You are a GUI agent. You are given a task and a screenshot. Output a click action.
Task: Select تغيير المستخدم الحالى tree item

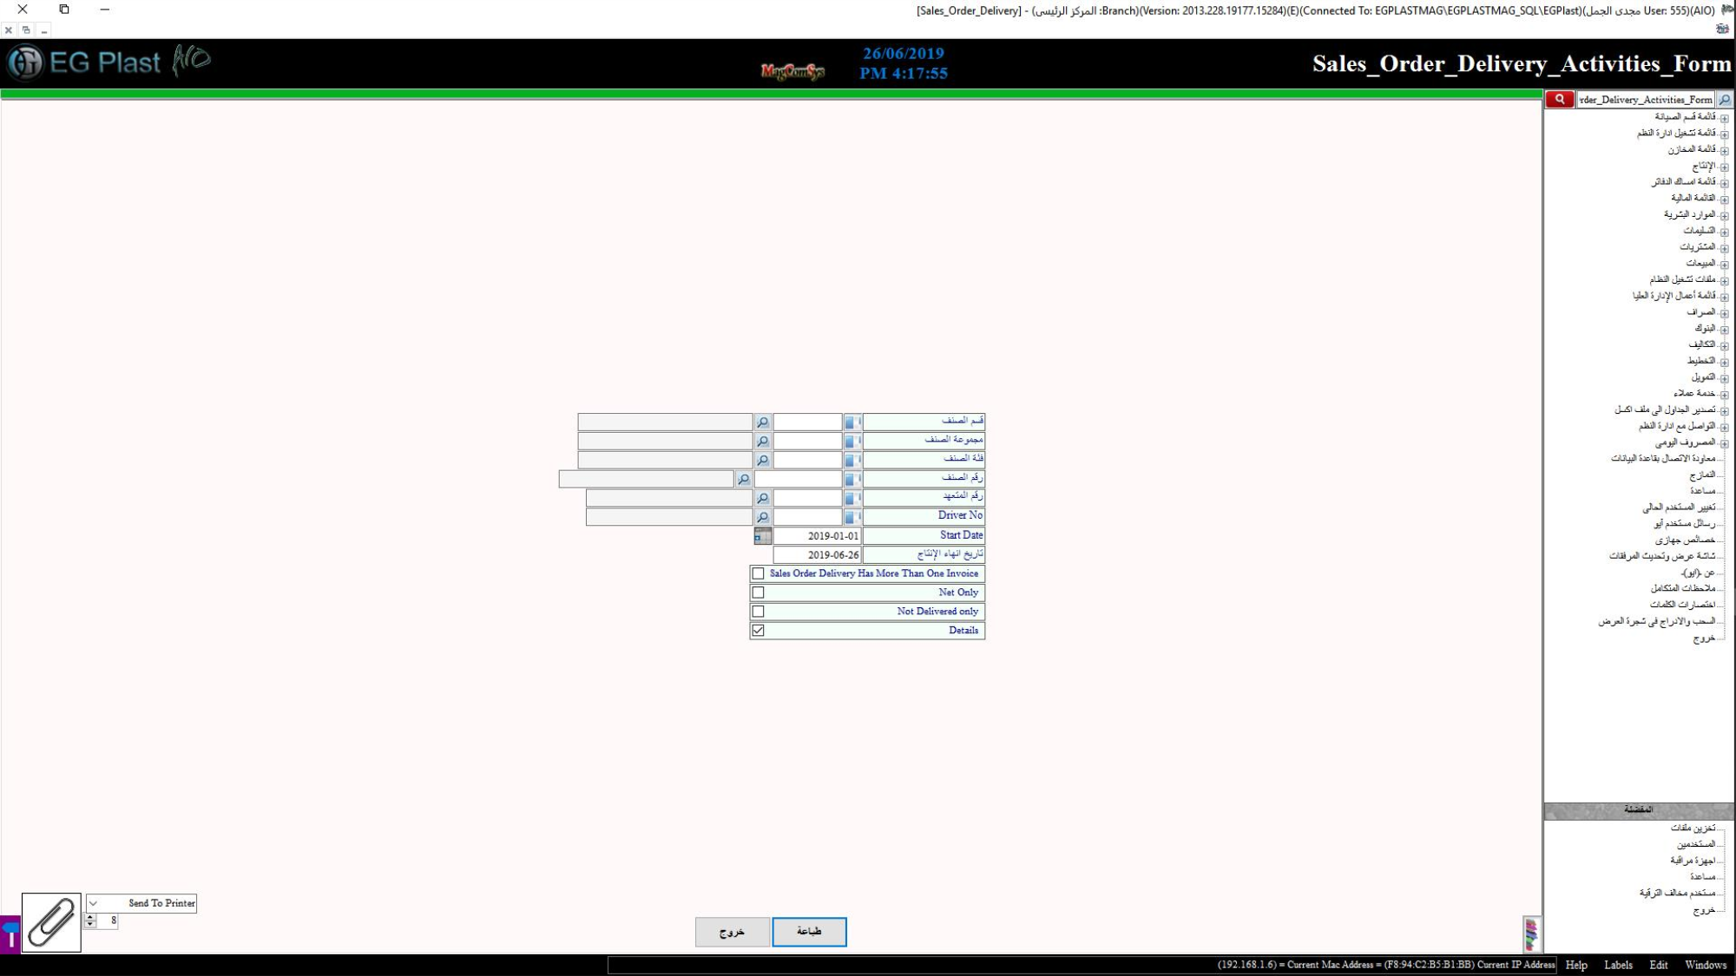pyautogui.click(x=1679, y=508)
